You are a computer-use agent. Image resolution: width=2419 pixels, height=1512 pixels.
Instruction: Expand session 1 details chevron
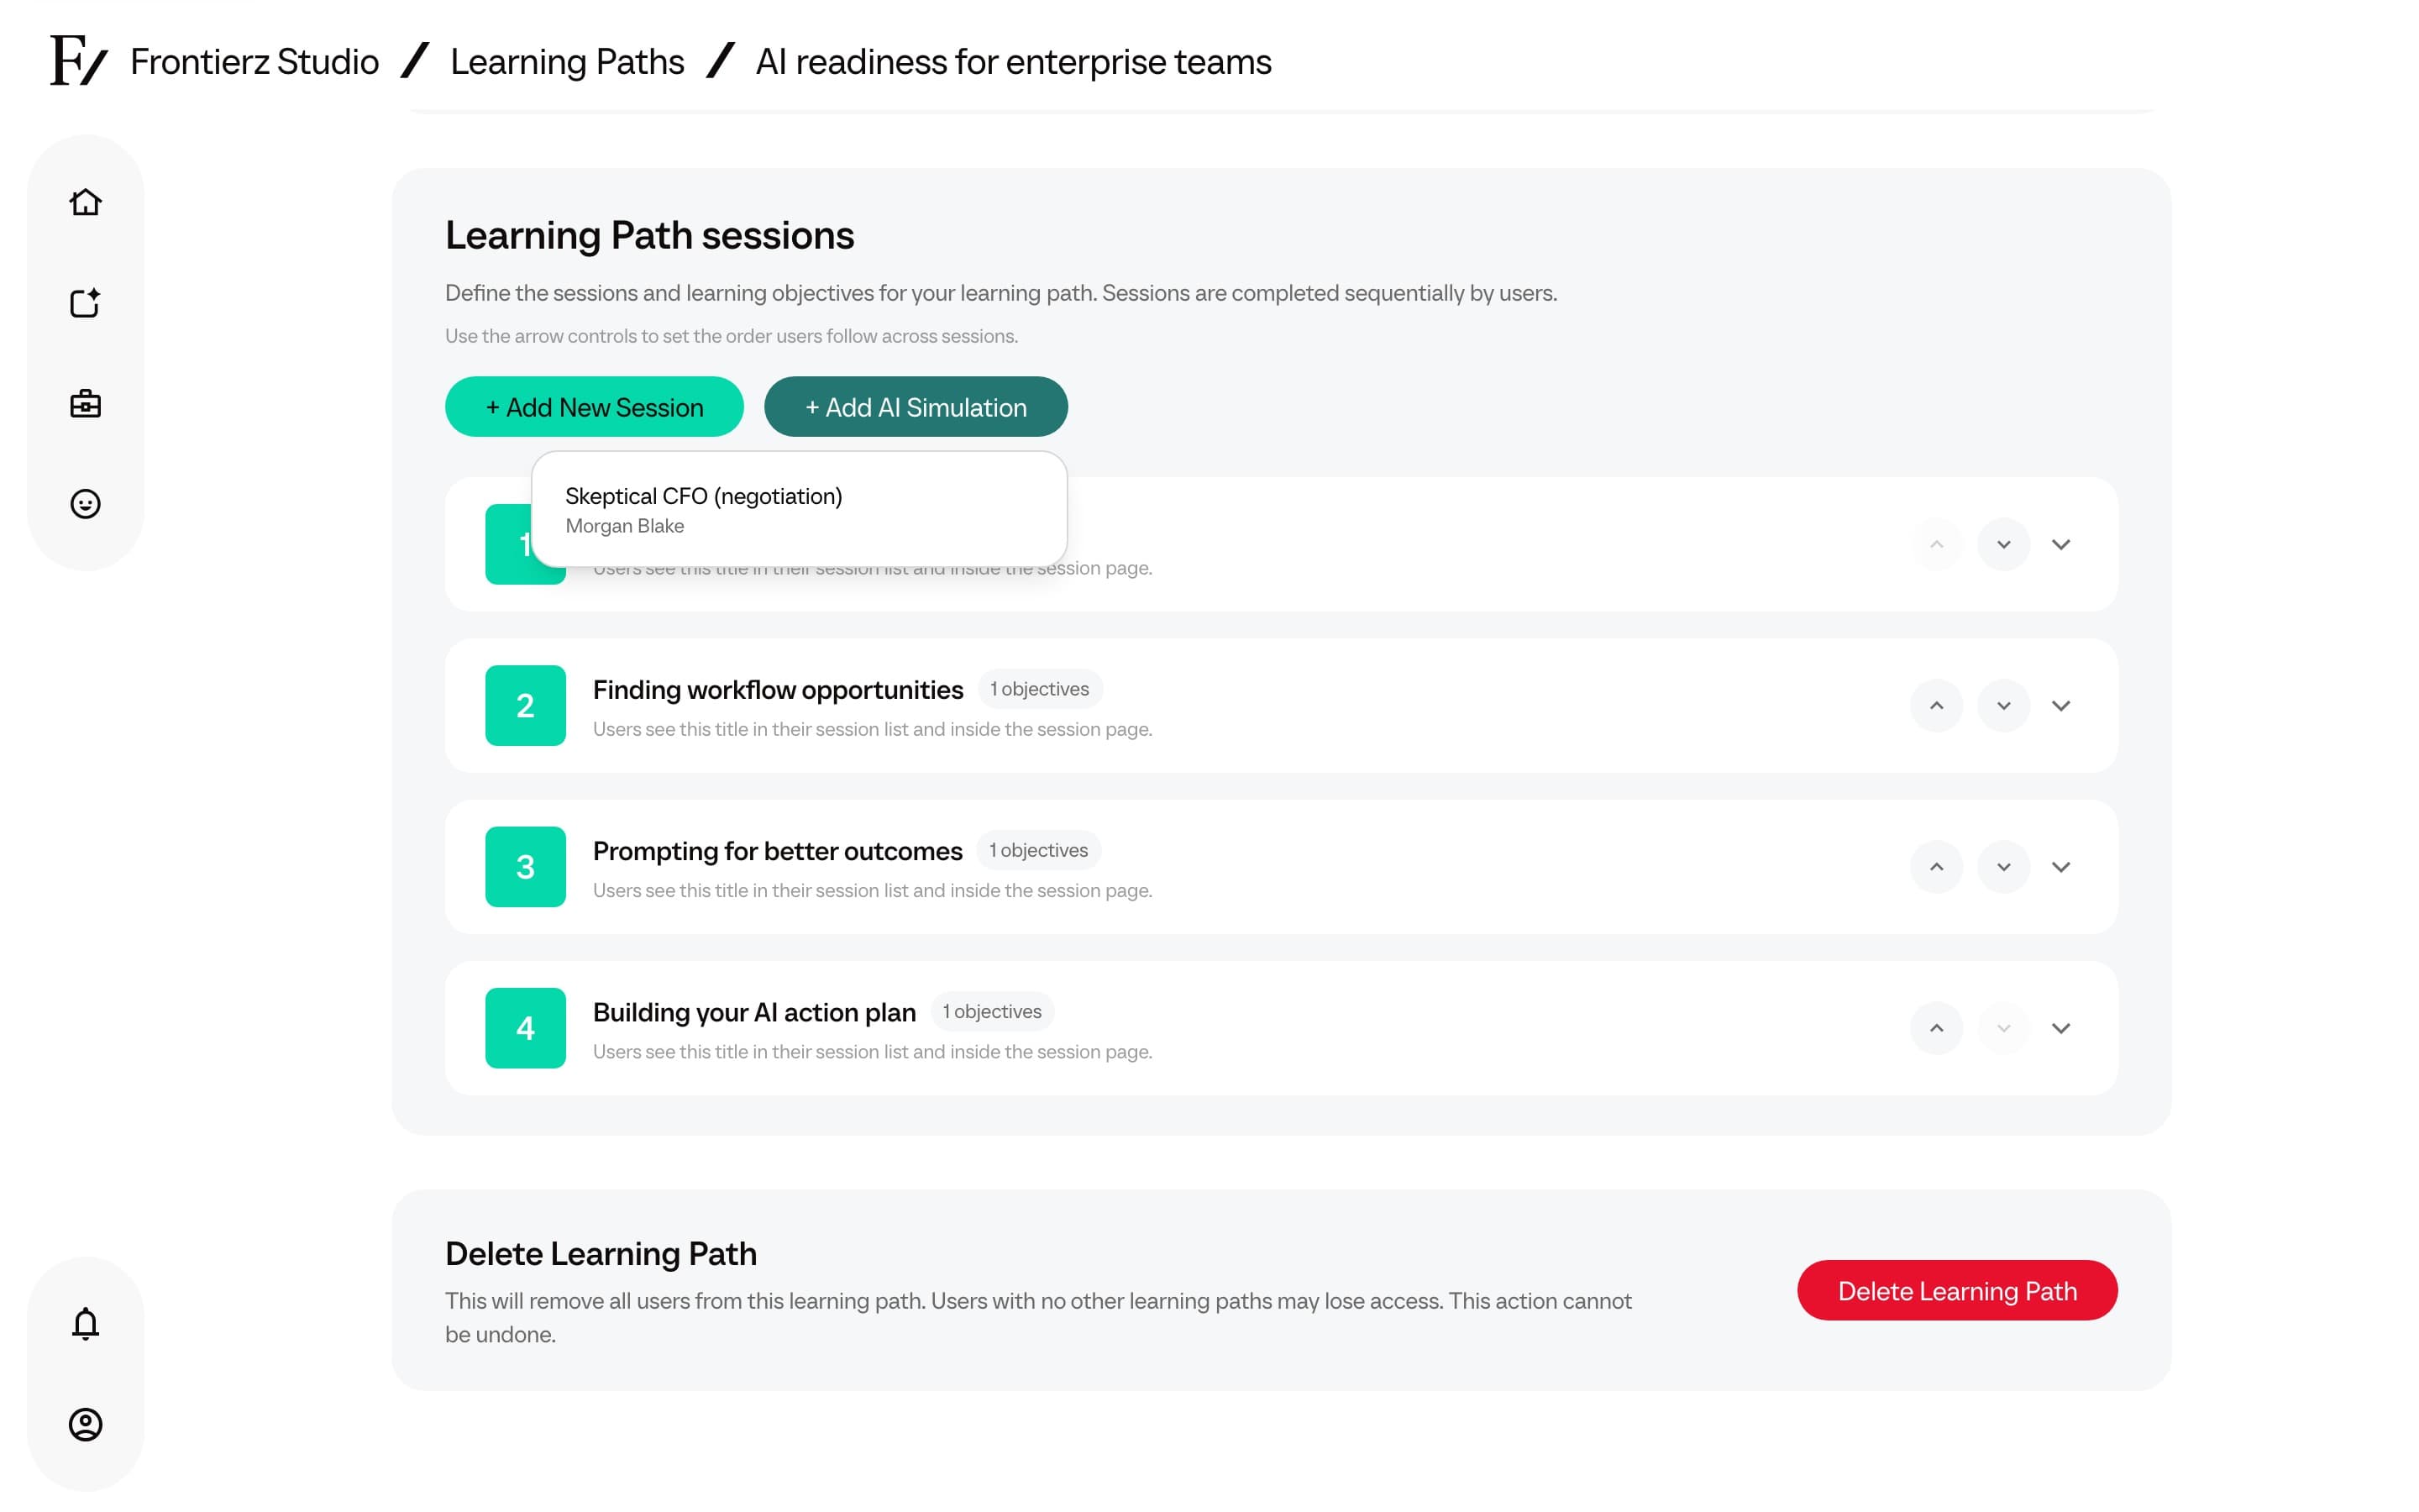[2061, 544]
